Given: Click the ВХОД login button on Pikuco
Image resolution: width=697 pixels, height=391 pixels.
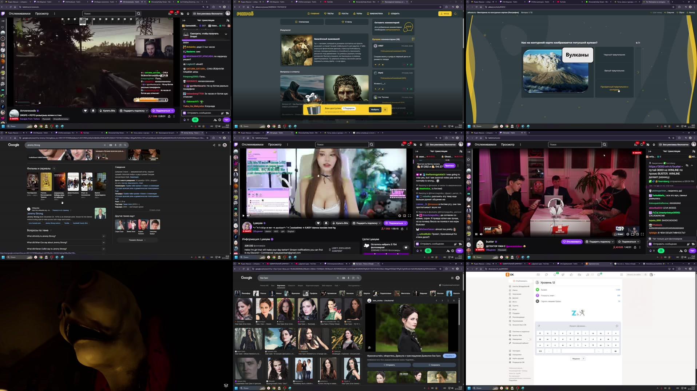Looking at the screenshot, I should click(445, 13).
